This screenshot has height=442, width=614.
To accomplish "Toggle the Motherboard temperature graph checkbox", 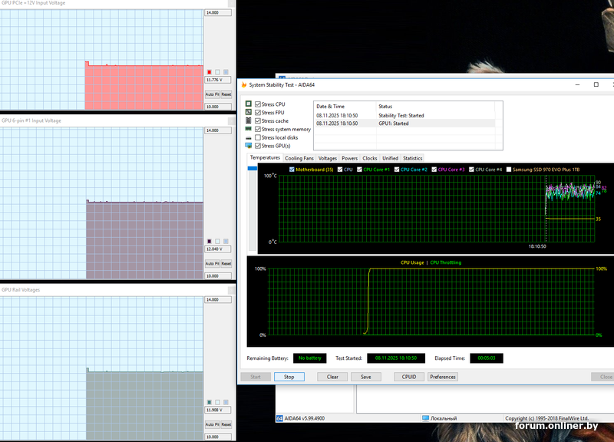I will [x=292, y=169].
